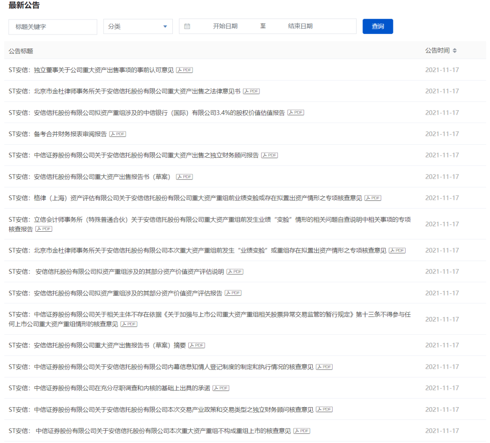490x443 pixels.
Task: Click the calendar icon in date range picker
Action: (187, 26)
